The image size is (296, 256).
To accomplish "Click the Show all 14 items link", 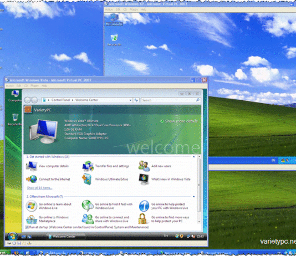I will (40, 188).
